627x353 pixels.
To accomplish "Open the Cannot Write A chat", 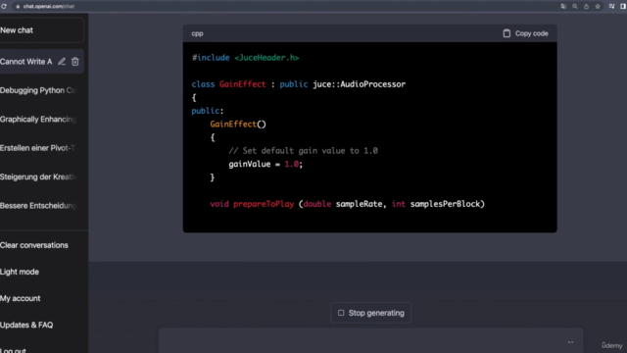I will pyautogui.click(x=26, y=62).
